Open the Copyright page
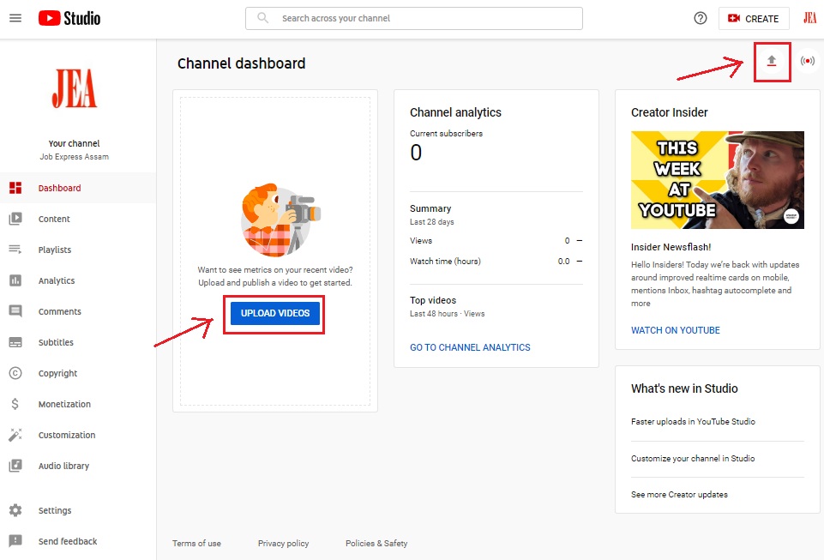This screenshot has height=560, width=824. pos(78,373)
